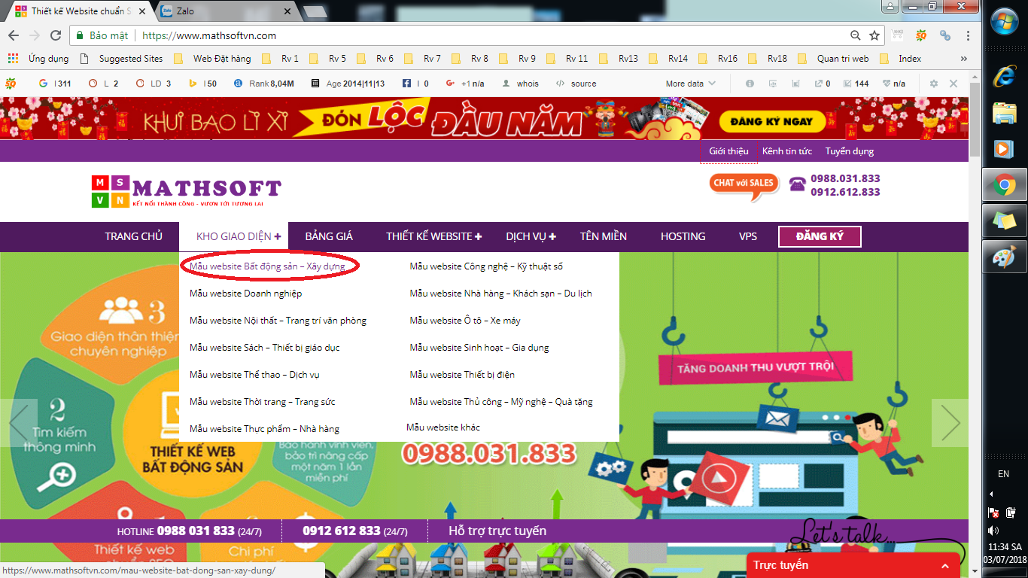
Task: Show the next slide with right arrow
Action: [950, 423]
